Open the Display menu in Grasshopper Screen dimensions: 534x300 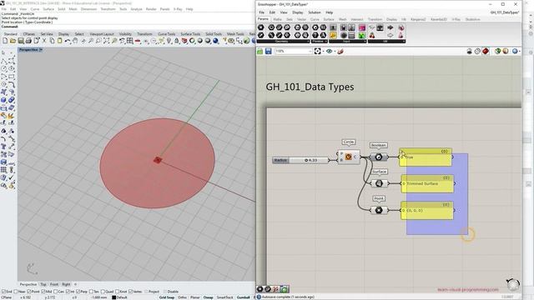[297, 12]
